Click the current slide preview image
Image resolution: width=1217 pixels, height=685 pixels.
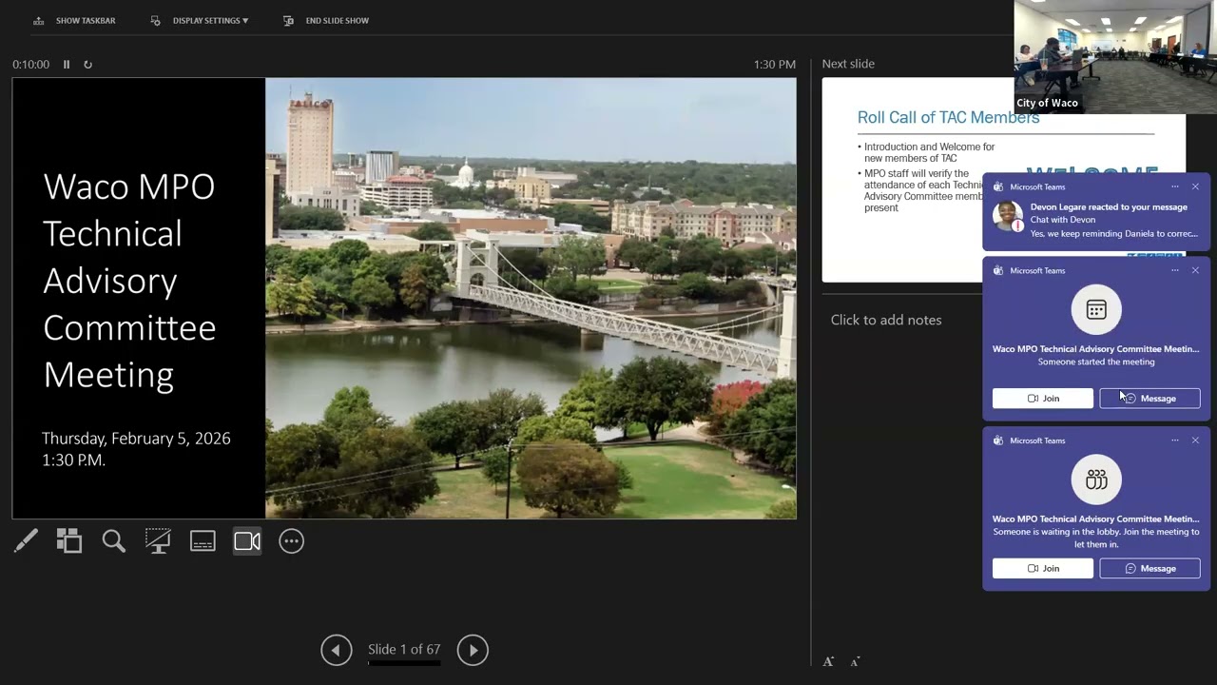click(x=404, y=298)
